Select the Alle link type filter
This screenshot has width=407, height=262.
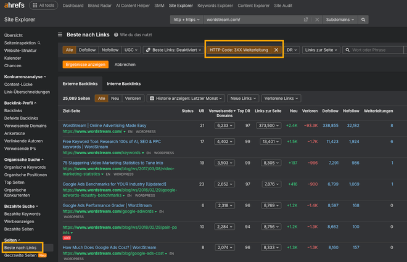click(69, 50)
